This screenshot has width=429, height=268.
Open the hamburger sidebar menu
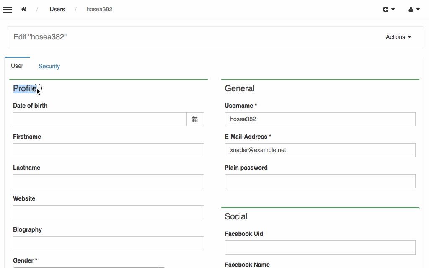point(8,10)
